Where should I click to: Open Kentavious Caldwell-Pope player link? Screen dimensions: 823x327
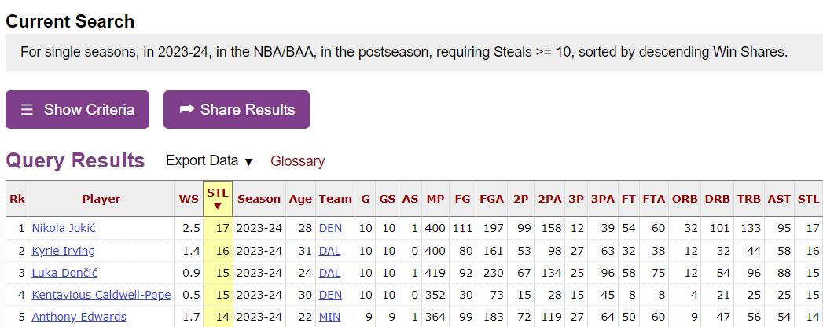point(101,295)
